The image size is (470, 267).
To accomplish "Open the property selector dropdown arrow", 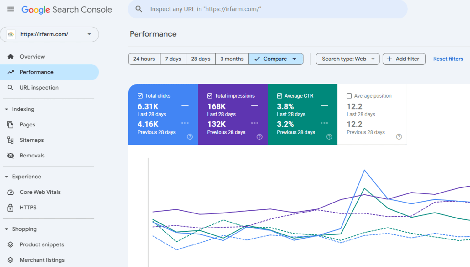I will (x=89, y=34).
